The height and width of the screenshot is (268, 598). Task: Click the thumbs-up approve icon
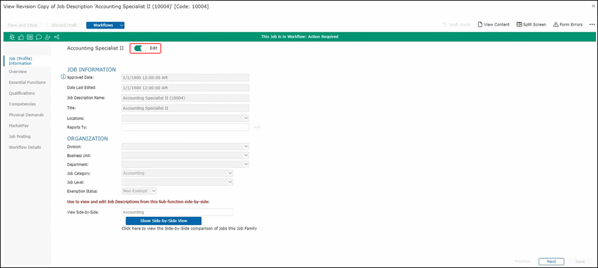[21, 37]
